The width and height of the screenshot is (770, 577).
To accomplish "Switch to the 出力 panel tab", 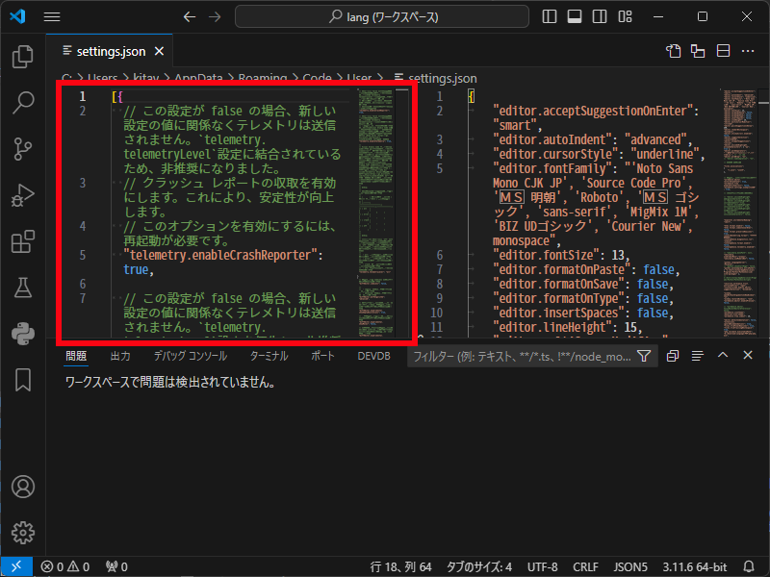I will point(120,356).
